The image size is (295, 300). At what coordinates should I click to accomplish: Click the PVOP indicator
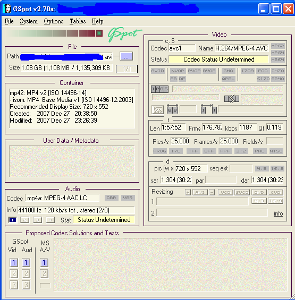[x=194, y=71]
